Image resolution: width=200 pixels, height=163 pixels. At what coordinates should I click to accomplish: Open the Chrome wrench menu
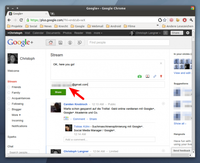pyautogui.click(x=191, y=20)
